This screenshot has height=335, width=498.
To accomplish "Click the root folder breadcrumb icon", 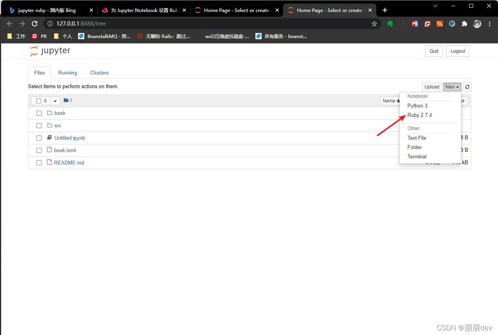I will point(66,100).
